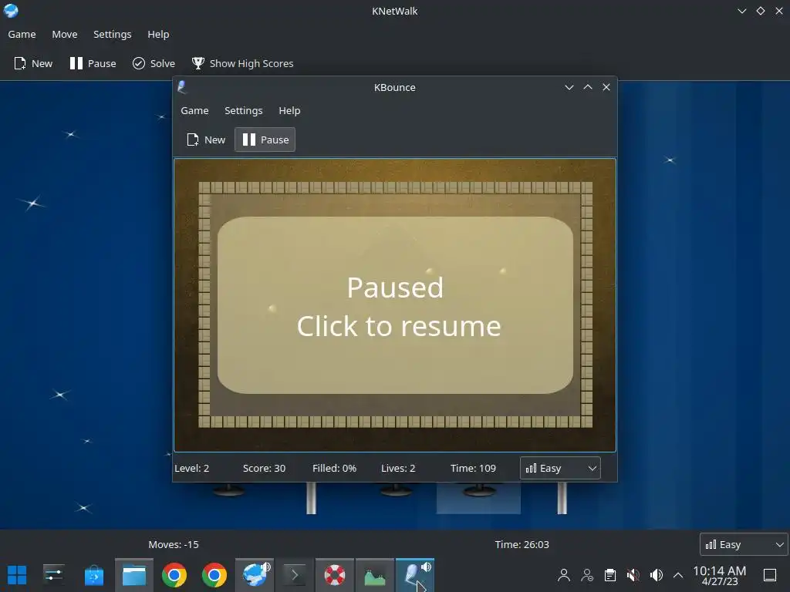Open the first Chrome icon in the taskbar
790x592 pixels.
[x=174, y=575]
